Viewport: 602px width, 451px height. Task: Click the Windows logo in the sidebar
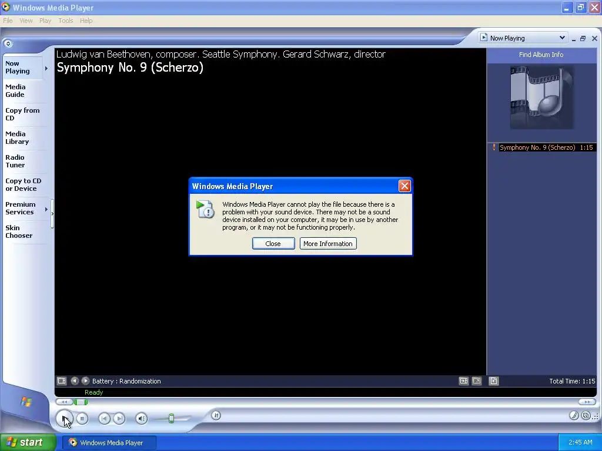(x=26, y=402)
